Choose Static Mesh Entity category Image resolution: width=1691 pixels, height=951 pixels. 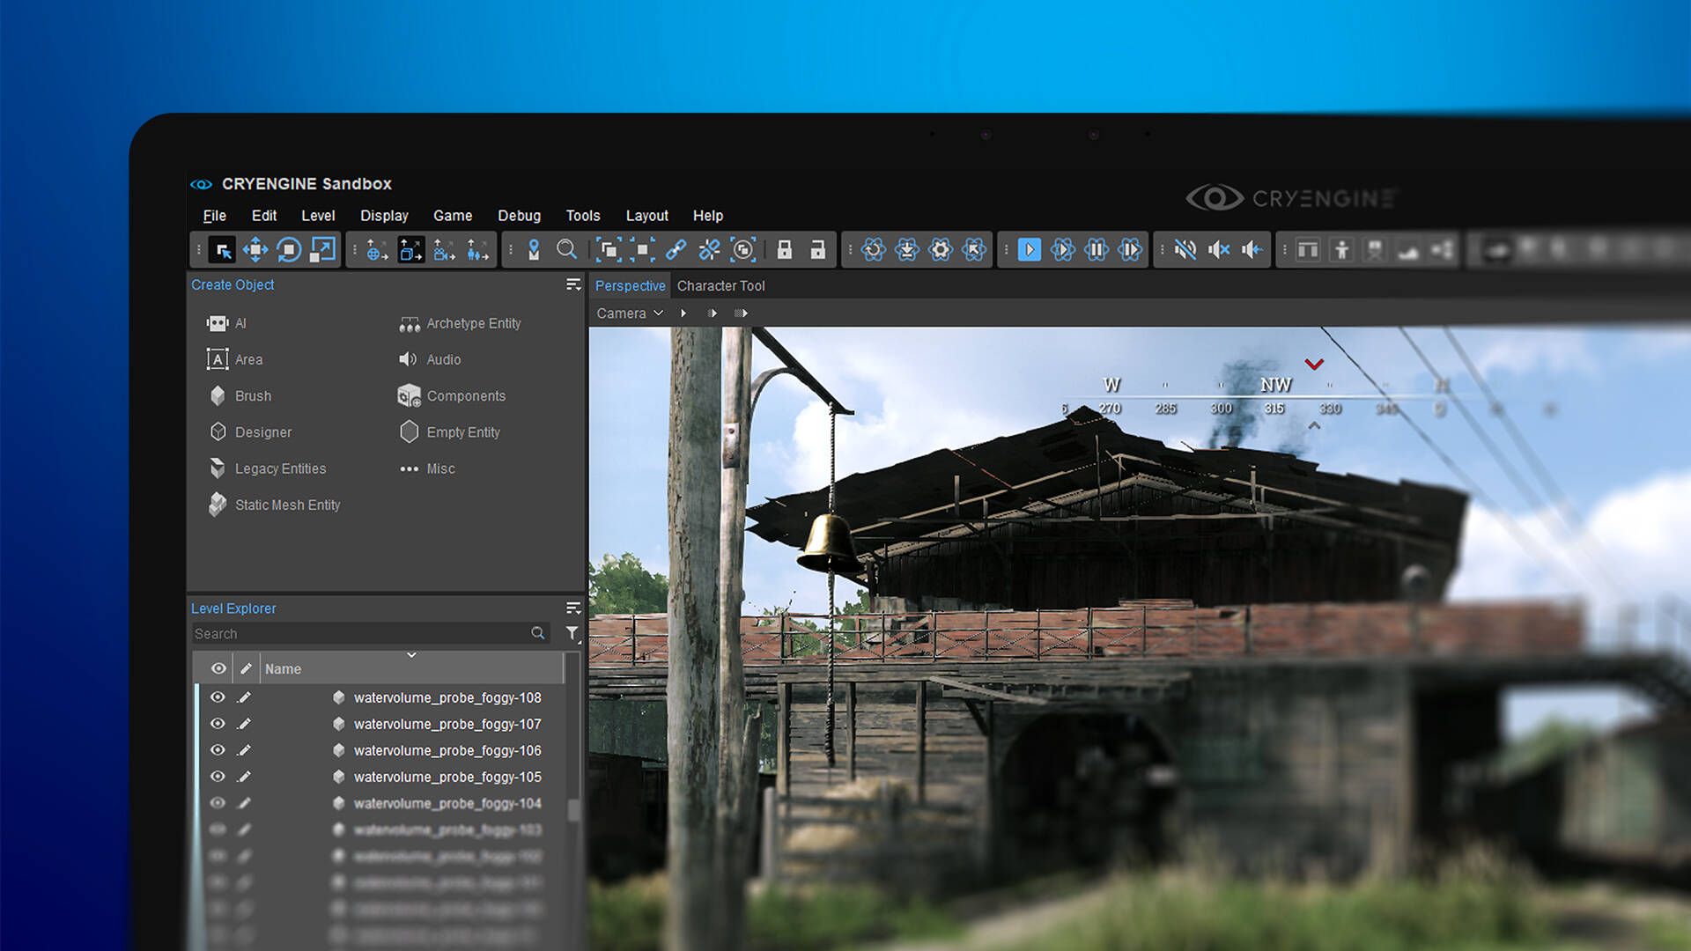click(287, 505)
